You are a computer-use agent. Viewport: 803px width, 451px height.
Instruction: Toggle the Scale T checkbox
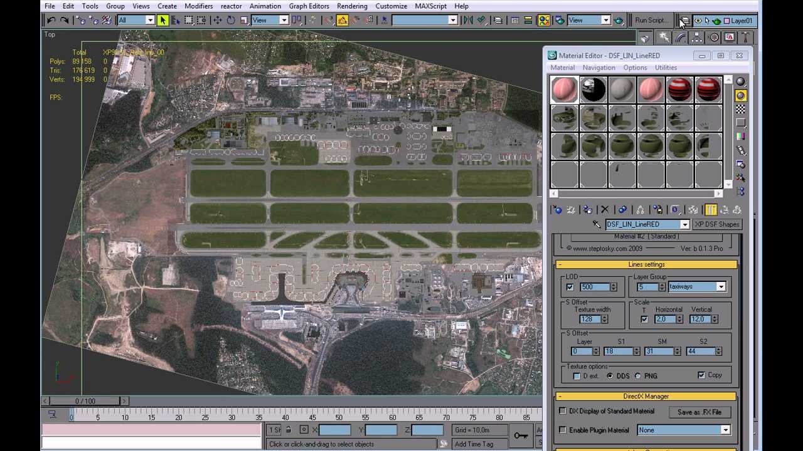[644, 319]
